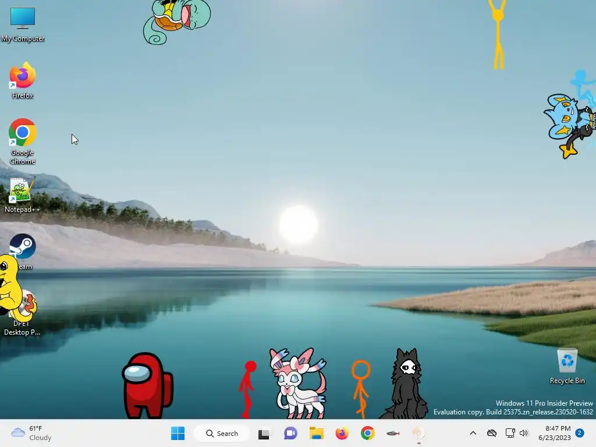The image size is (596, 447).
Task: Select the Google Chrome desktop shortcut
Action: (23, 141)
